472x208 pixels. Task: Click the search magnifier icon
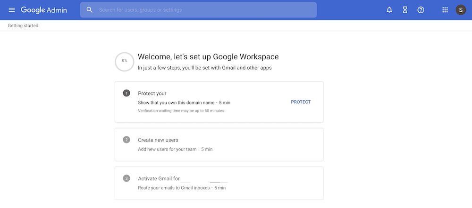(89, 10)
